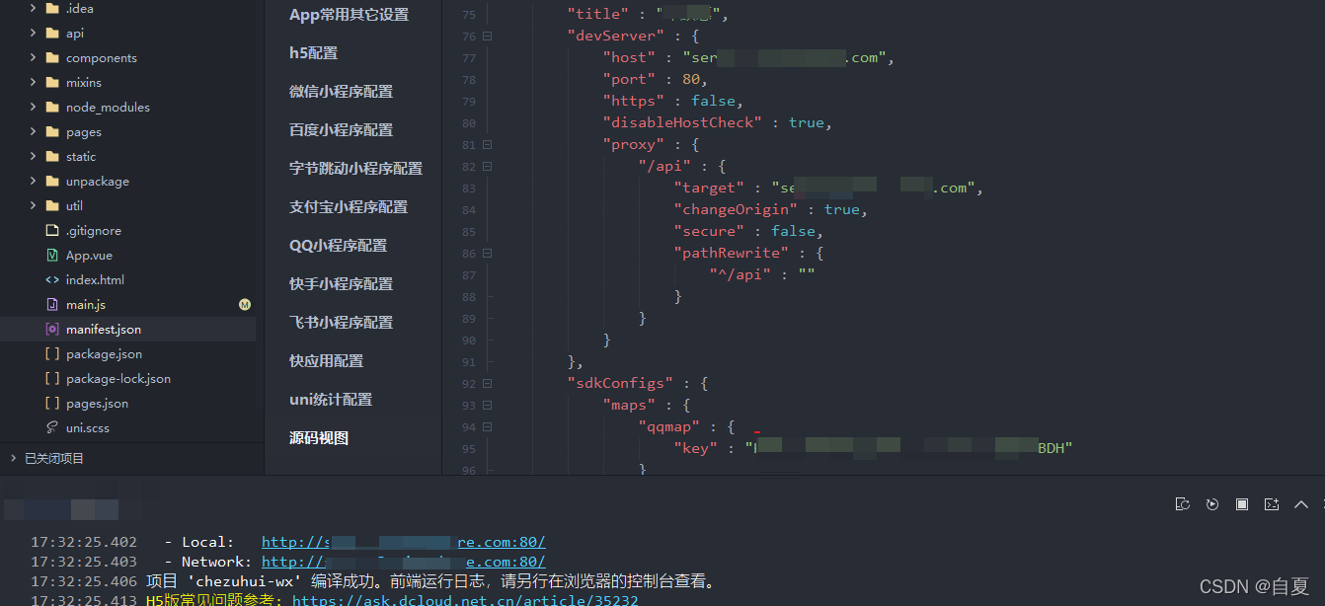This screenshot has width=1325, height=606.
Task: Click the folder icon of static
Action: (x=52, y=157)
